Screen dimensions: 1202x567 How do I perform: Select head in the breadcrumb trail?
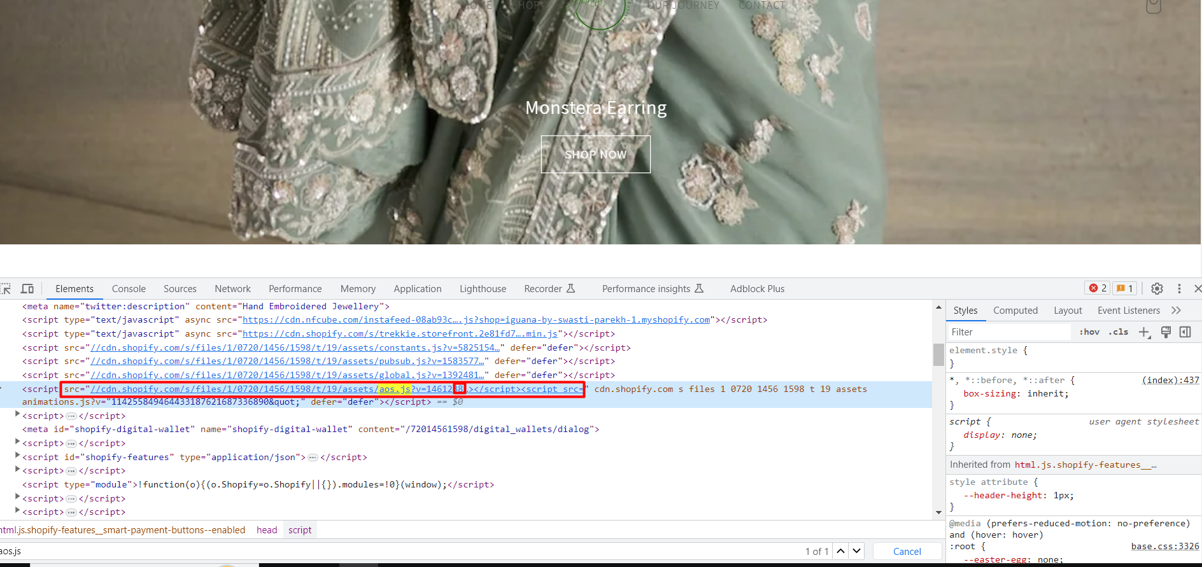(x=267, y=530)
